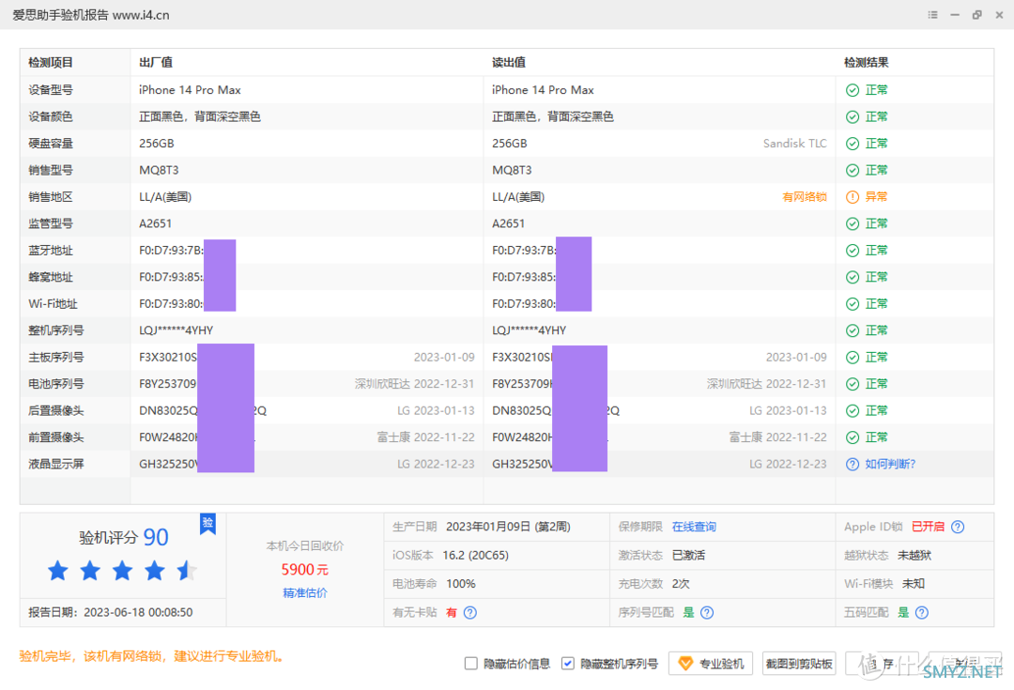Click the 异常 result text
Screen dimensions: 1014x690
[876, 196]
